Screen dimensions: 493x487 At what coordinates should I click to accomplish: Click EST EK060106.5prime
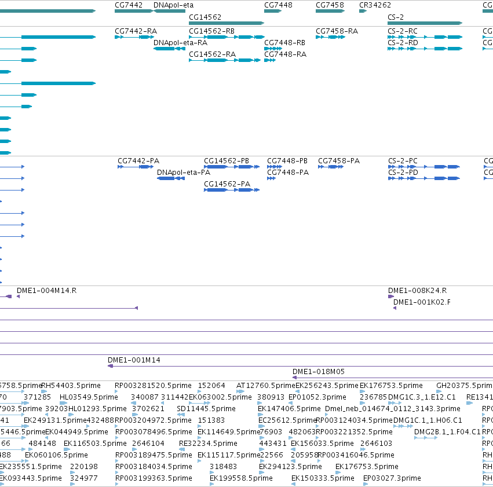coord(57,455)
